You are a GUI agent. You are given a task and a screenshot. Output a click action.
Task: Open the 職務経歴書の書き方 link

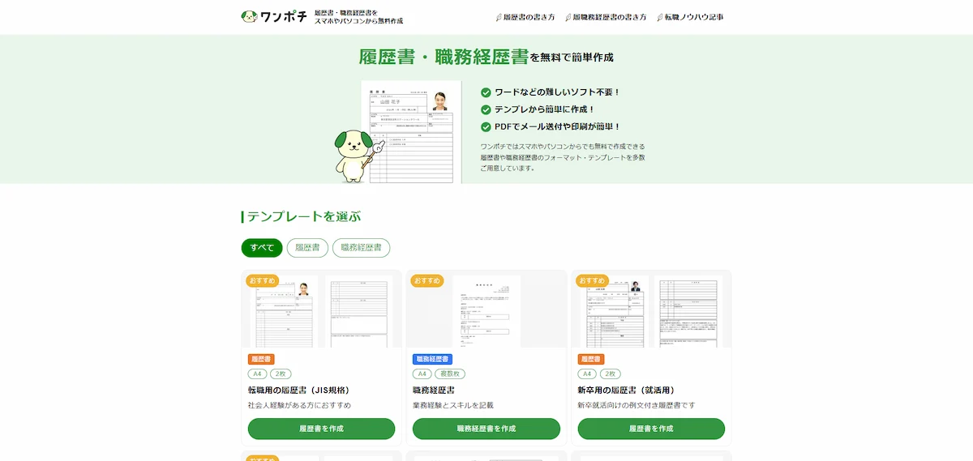[609, 17]
